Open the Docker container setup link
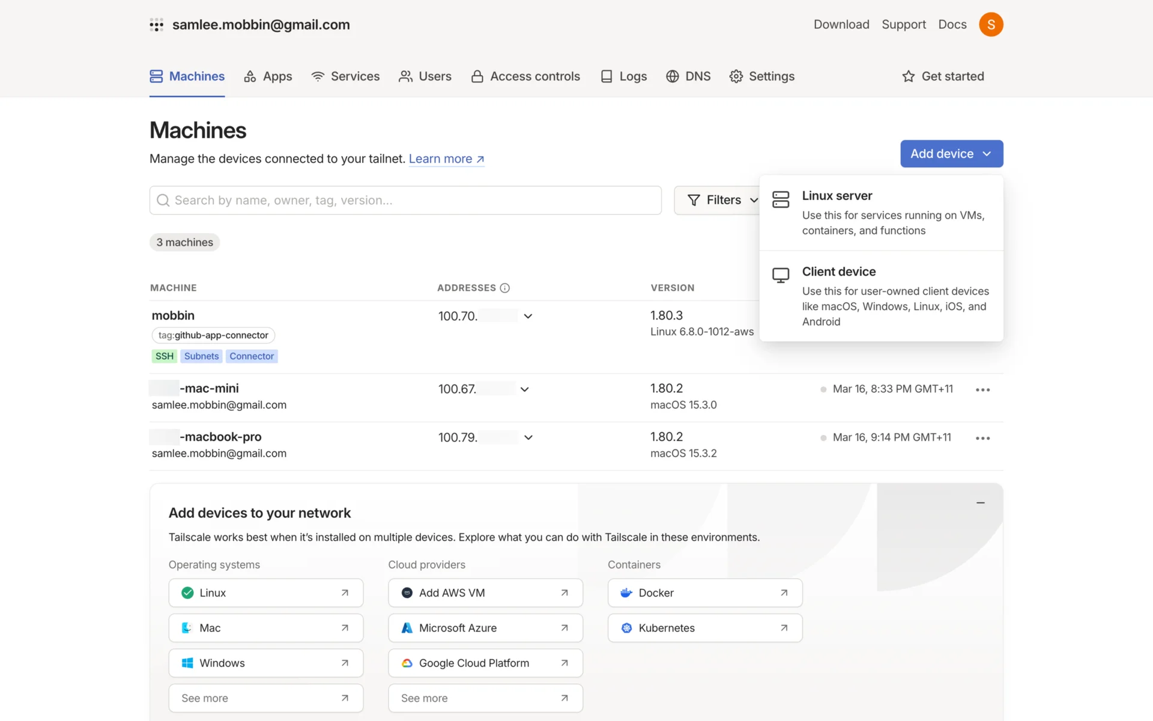This screenshot has width=1153, height=721. (704, 593)
